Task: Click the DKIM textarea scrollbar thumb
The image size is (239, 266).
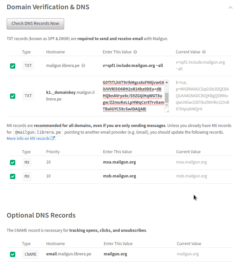Action: click(x=167, y=98)
